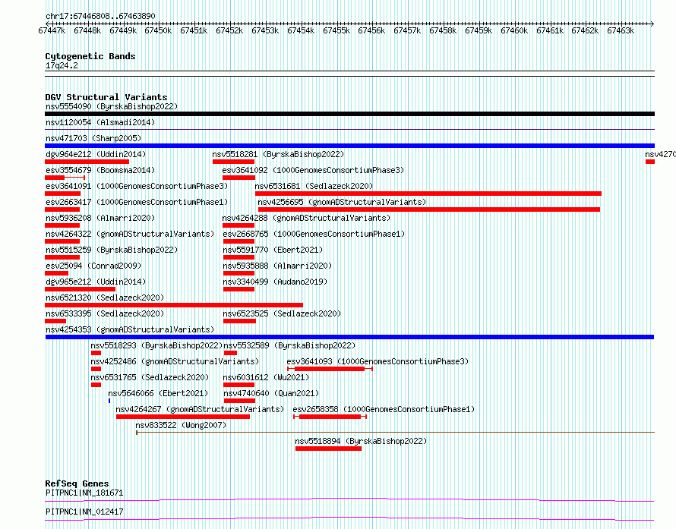Click the 67447k ruler position
The image size is (676, 529).
pyautogui.click(x=52, y=30)
